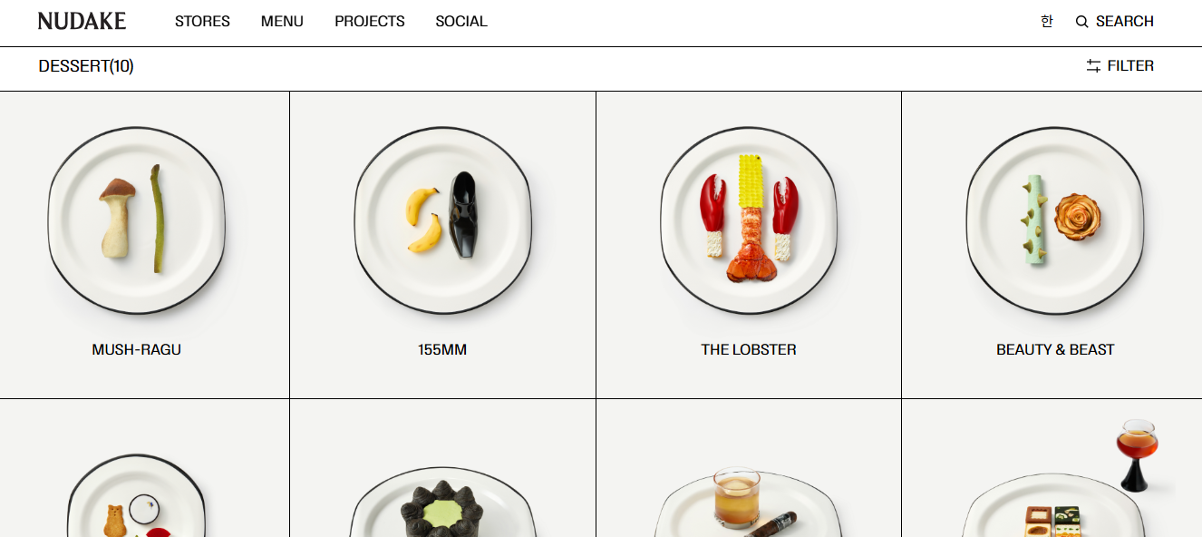Image resolution: width=1202 pixels, height=537 pixels.
Task: Click the search magnifier icon
Action: coord(1081,22)
